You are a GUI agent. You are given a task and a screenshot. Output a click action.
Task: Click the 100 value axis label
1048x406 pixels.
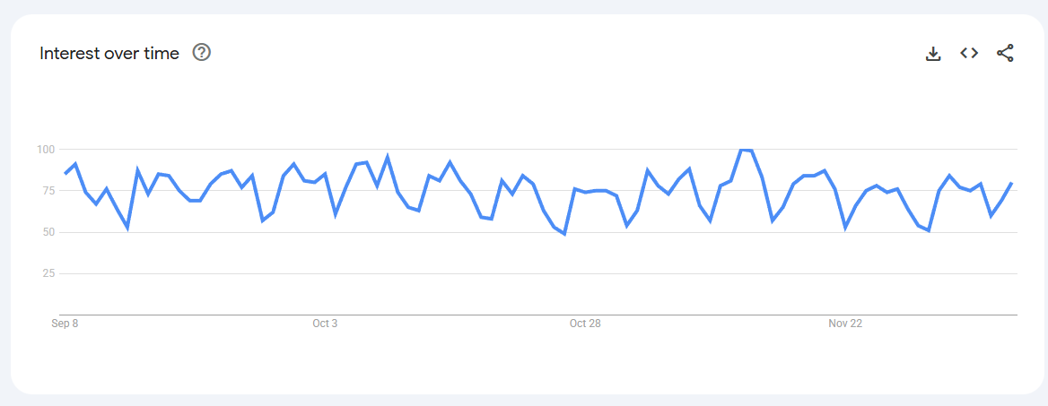[45, 149]
